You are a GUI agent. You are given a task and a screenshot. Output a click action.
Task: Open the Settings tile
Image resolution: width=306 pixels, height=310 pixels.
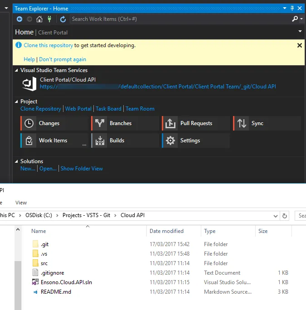[196, 140]
